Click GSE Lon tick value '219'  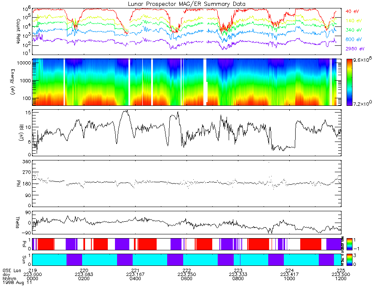click(32, 270)
